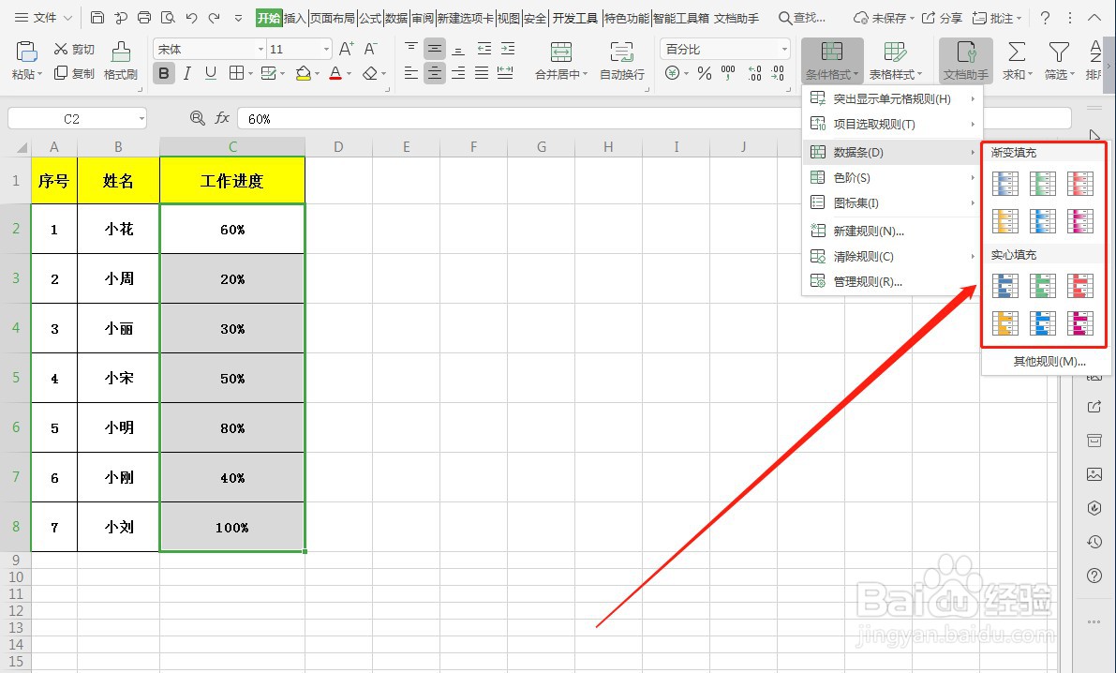Viewport: 1116px width, 673px height.
Task: Click the Copy (复制) button
Action: 74,73
